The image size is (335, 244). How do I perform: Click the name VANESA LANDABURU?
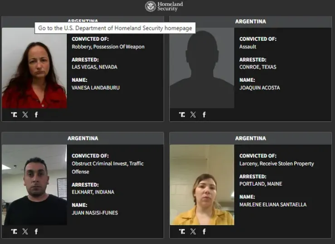96,88
